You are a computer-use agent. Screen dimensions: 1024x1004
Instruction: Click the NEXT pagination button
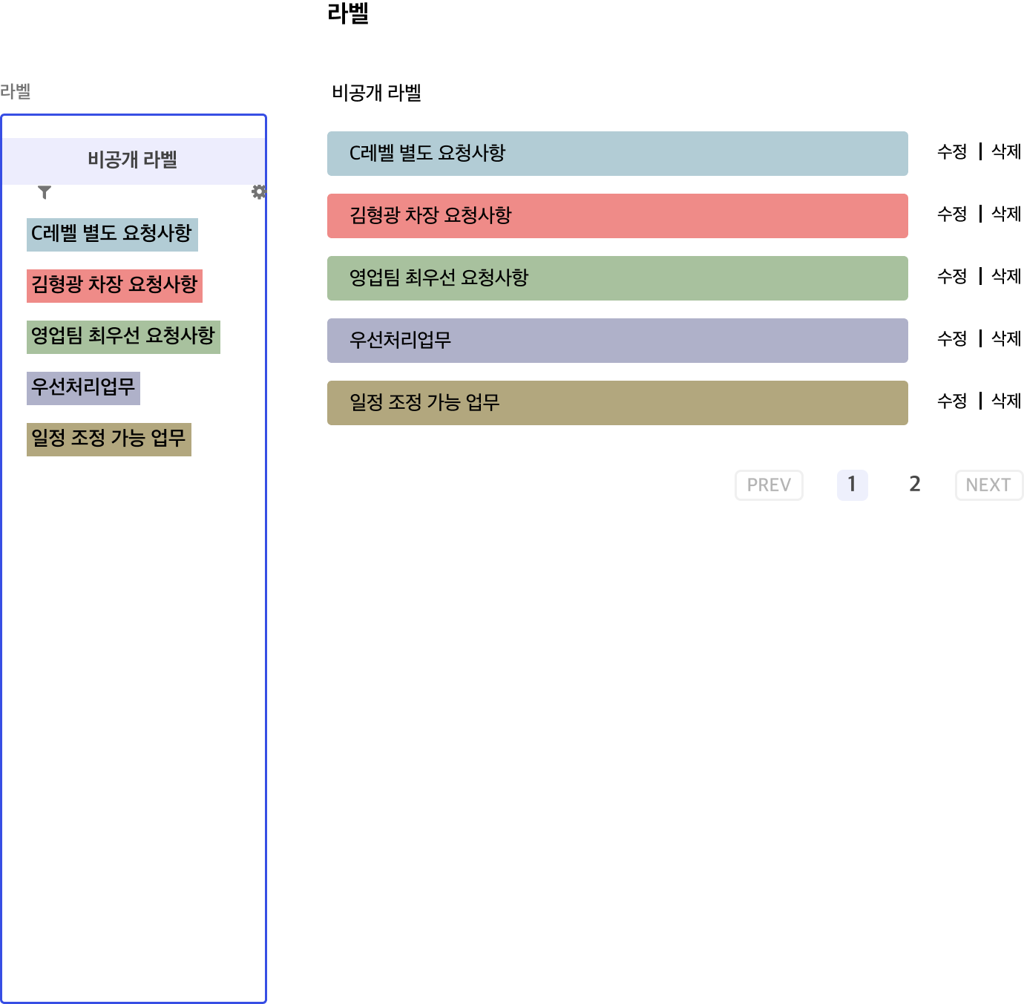pyautogui.click(x=988, y=485)
